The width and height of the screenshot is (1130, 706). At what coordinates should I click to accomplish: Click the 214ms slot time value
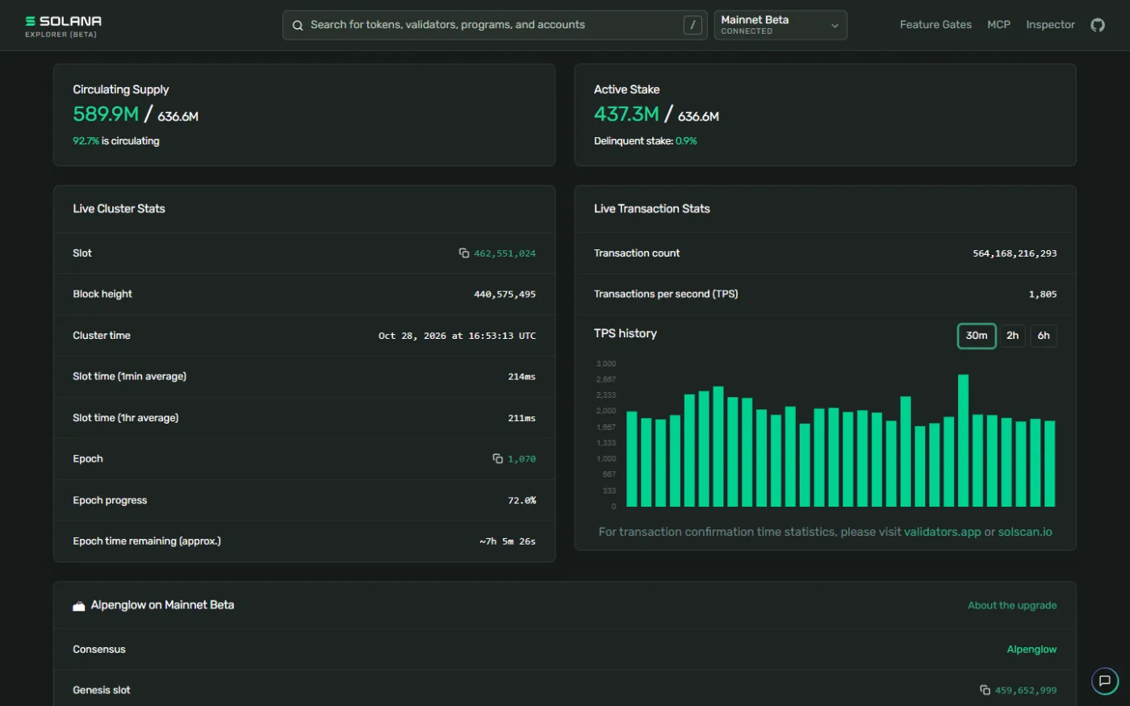[x=521, y=377]
